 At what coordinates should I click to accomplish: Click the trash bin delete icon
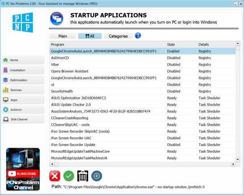tap(83, 176)
